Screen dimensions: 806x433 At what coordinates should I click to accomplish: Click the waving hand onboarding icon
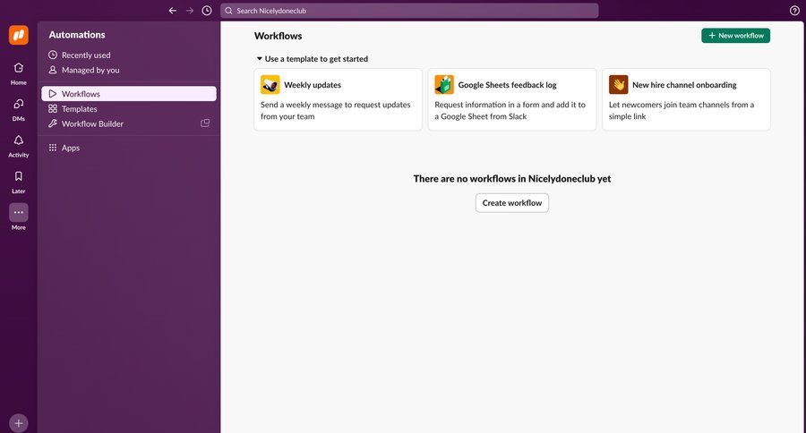[x=618, y=85]
